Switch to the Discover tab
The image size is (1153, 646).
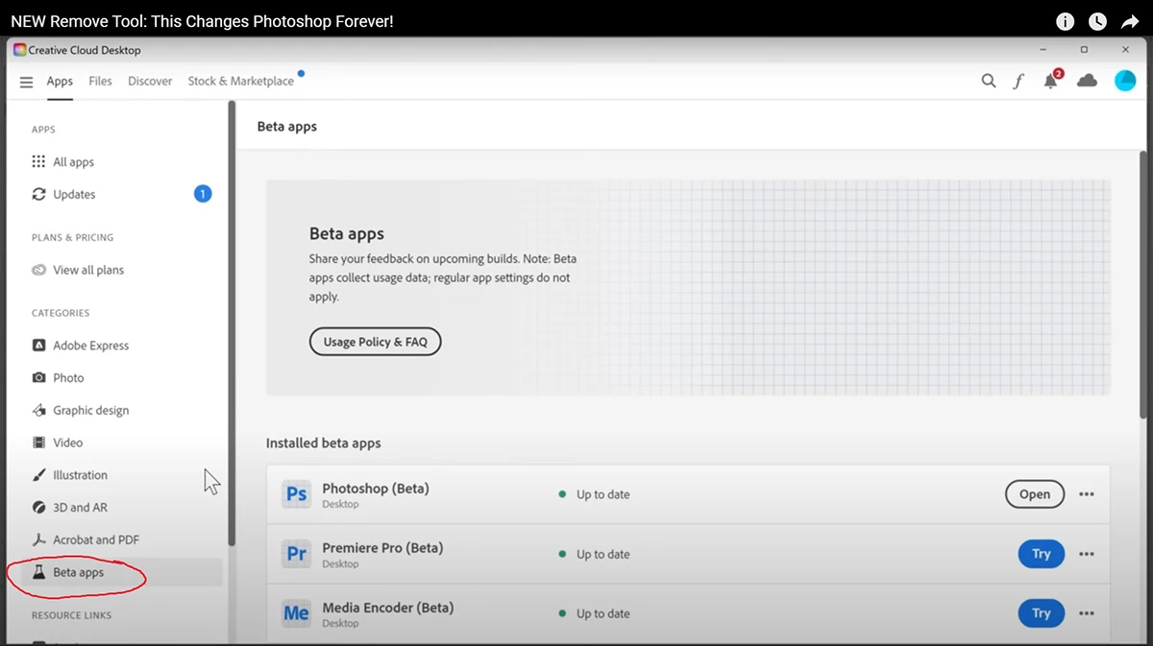tap(150, 82)
